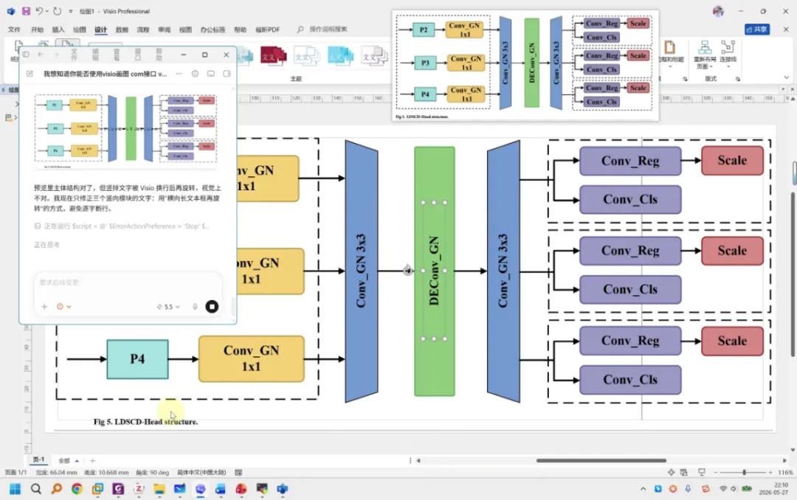The height and width of the screenshot is (500, 797).
Task: Click the 重新布局页面 layout icon
Action: [x=705, y=55]
